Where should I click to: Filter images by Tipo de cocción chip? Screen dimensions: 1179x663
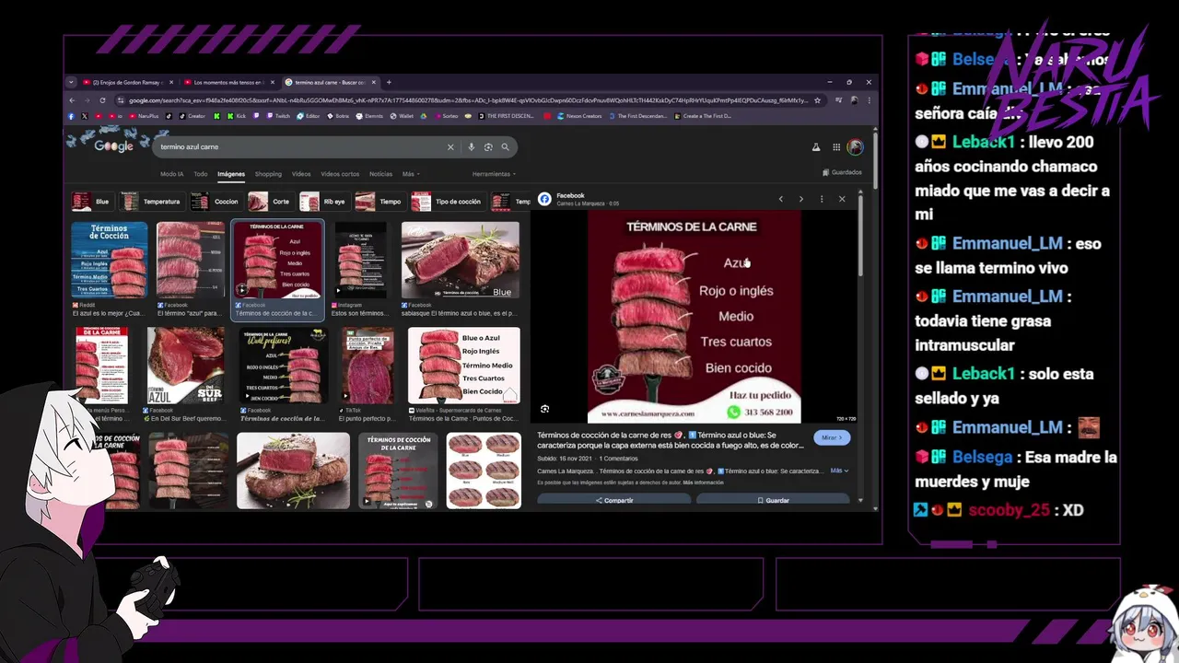(448, 202)
